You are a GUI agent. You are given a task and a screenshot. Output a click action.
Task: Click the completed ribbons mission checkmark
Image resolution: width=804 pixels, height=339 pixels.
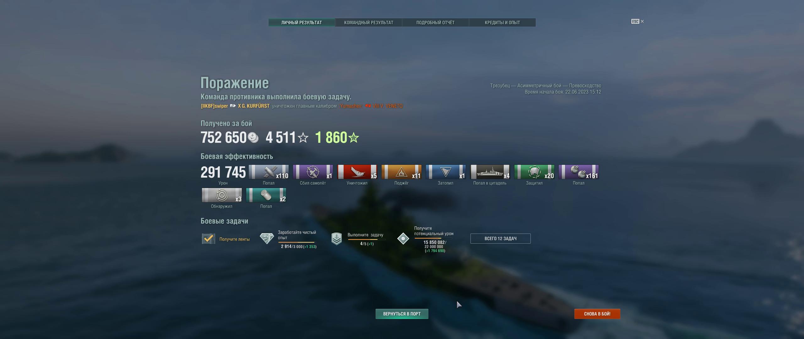(x=208, y=239)
